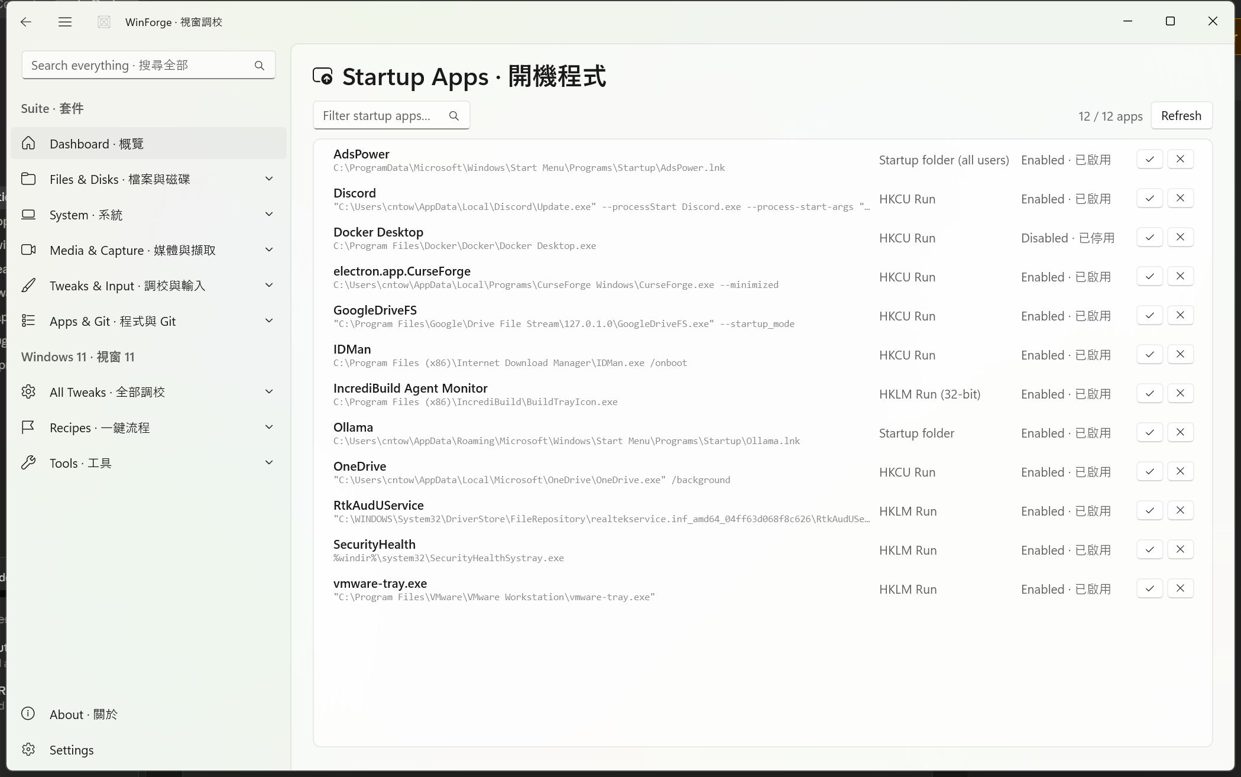1241x777 pixels.
Task: Refresh the startup apps list
Action: click(1181, 115)
